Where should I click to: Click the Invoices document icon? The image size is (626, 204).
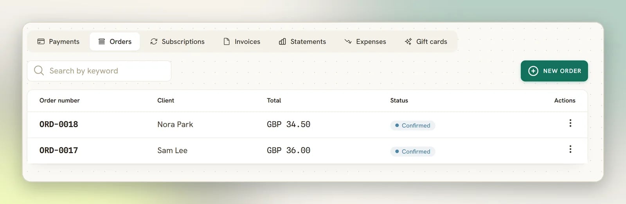(x=227, y=41)
